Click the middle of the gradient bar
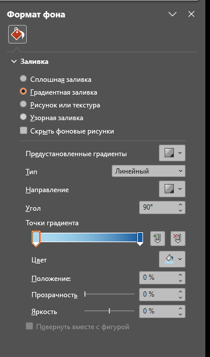The height and width of the screenshot is (357, 210). pos(88,237)
